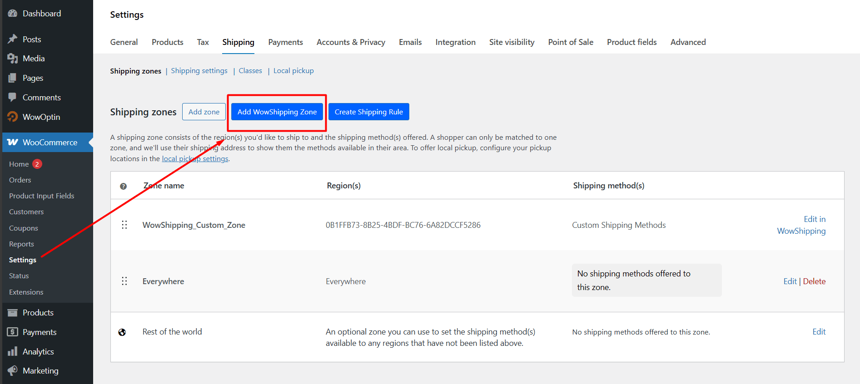Screen dimensions: 860x384
Task: Open the Point of Sale tab
Action: tap(571, 42)
